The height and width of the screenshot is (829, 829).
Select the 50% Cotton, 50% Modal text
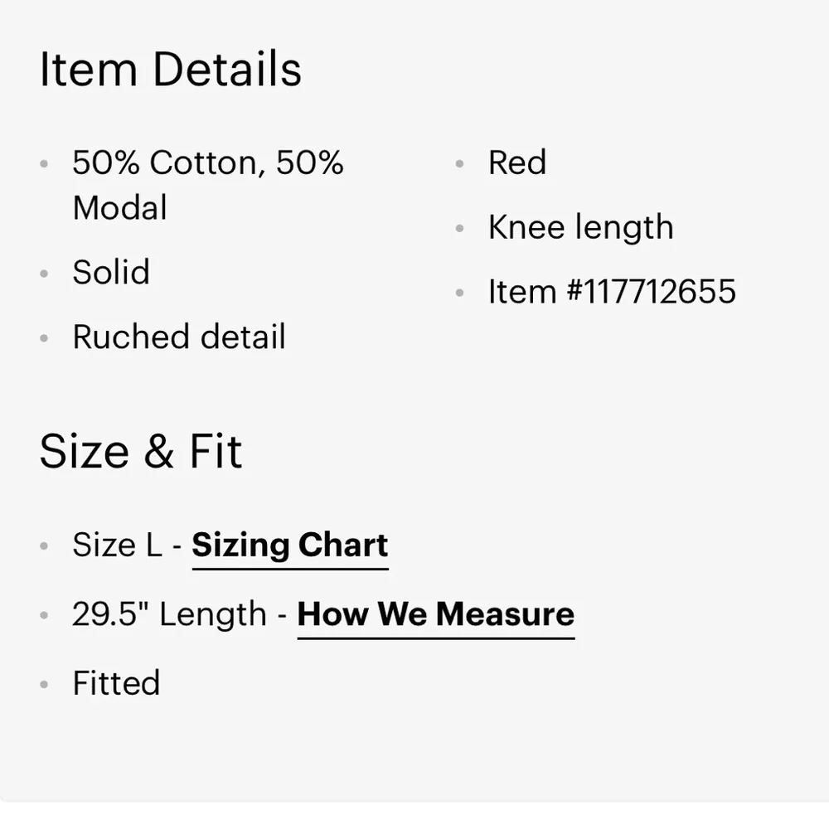(207, 184)
